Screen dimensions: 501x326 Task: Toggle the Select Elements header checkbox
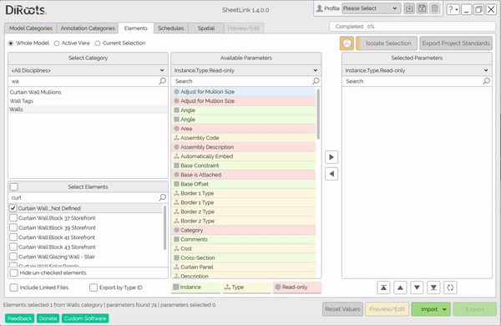coord(14,187)
